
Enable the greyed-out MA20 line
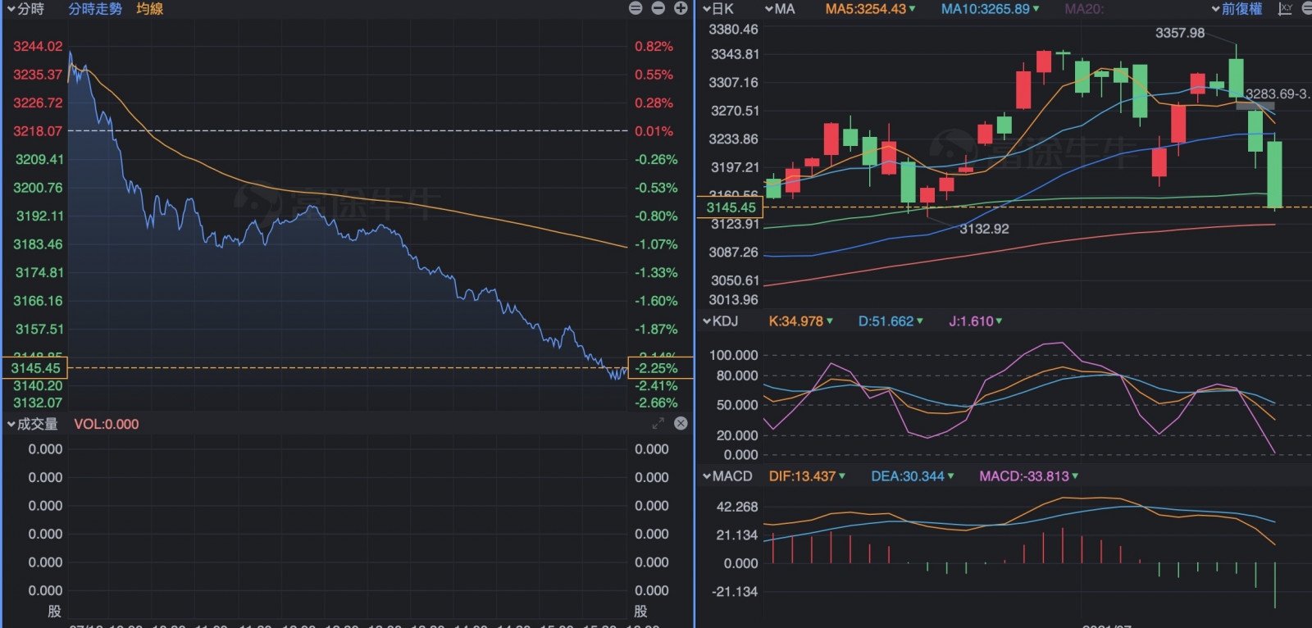1084,9
